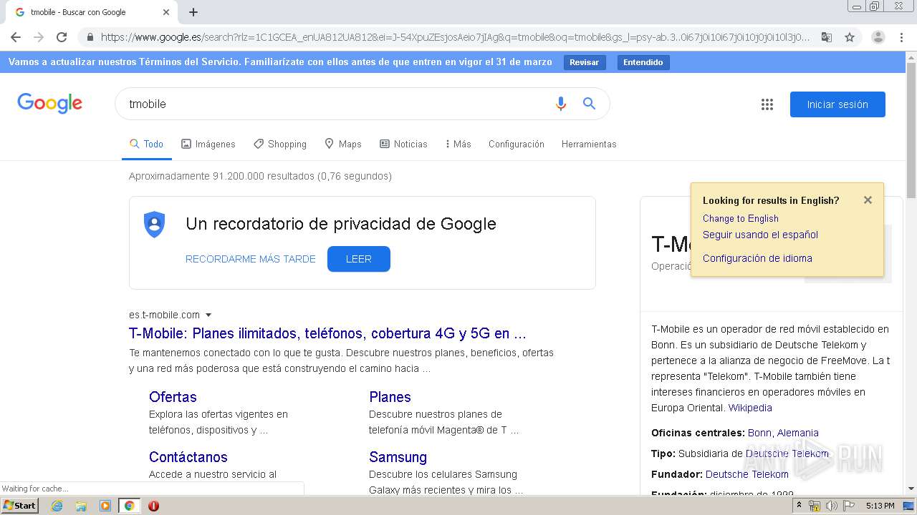Open Herramientas search tools
This screenshot has height=515, width=917.
click(x=589, y=144)
